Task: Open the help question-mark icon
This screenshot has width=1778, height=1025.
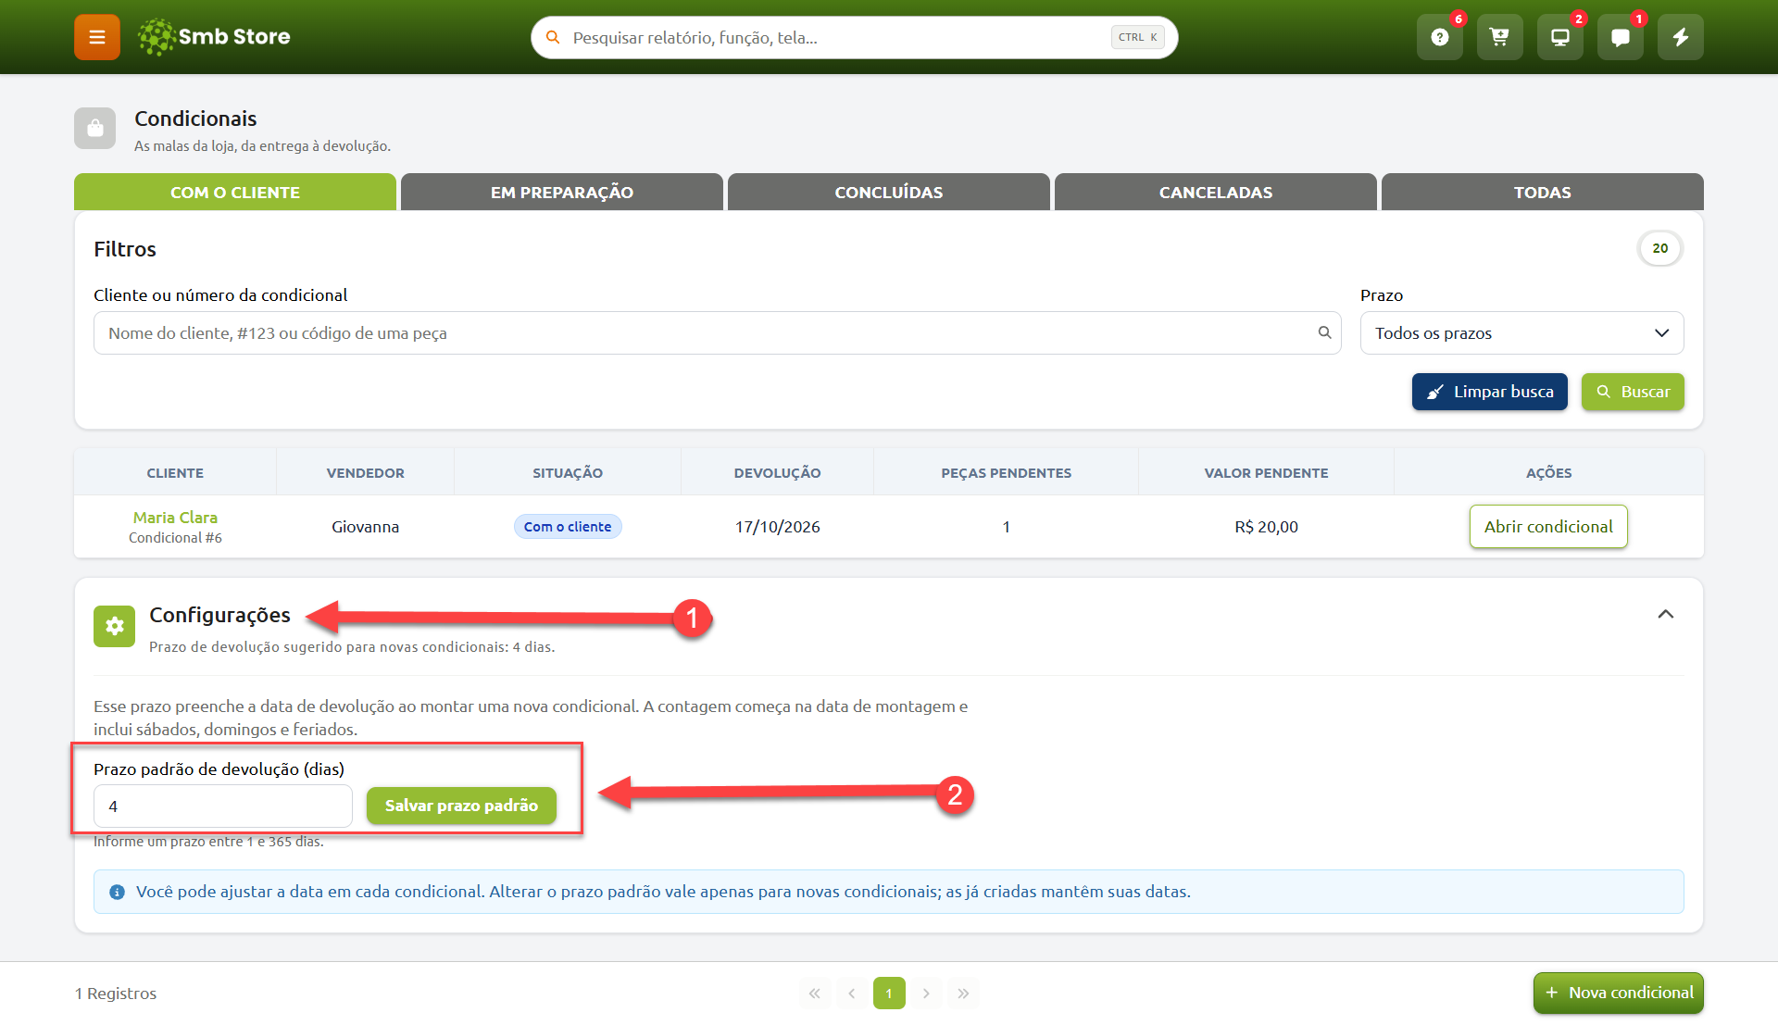Action: [1439, 37]
